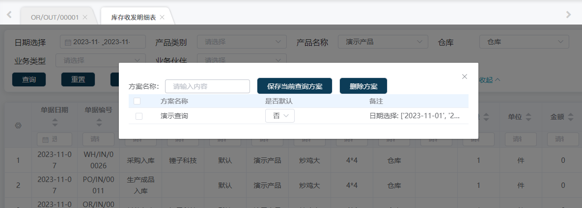Viewport: 582px width, 208px height.
Task: Open table column settings gear icon
Action: (19, 126)
